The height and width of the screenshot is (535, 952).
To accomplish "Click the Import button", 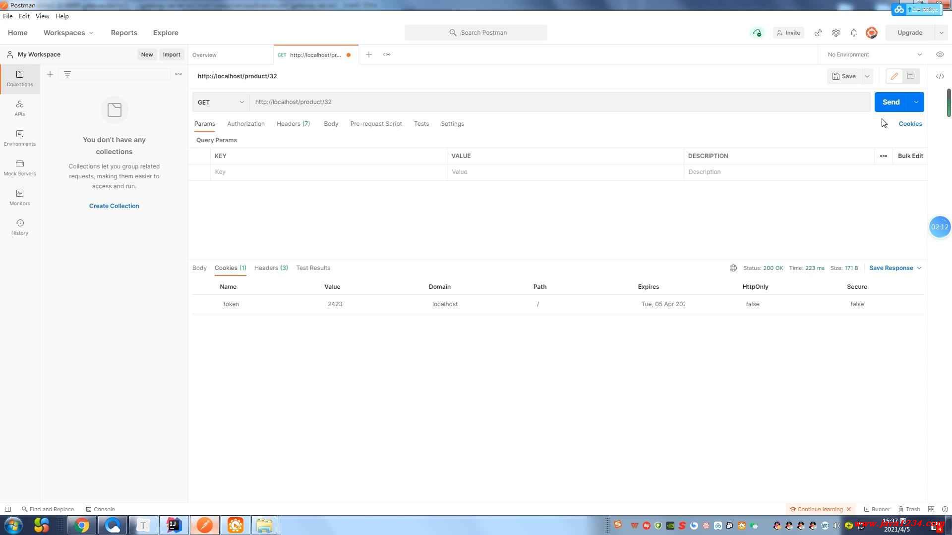I will (172, 54).
